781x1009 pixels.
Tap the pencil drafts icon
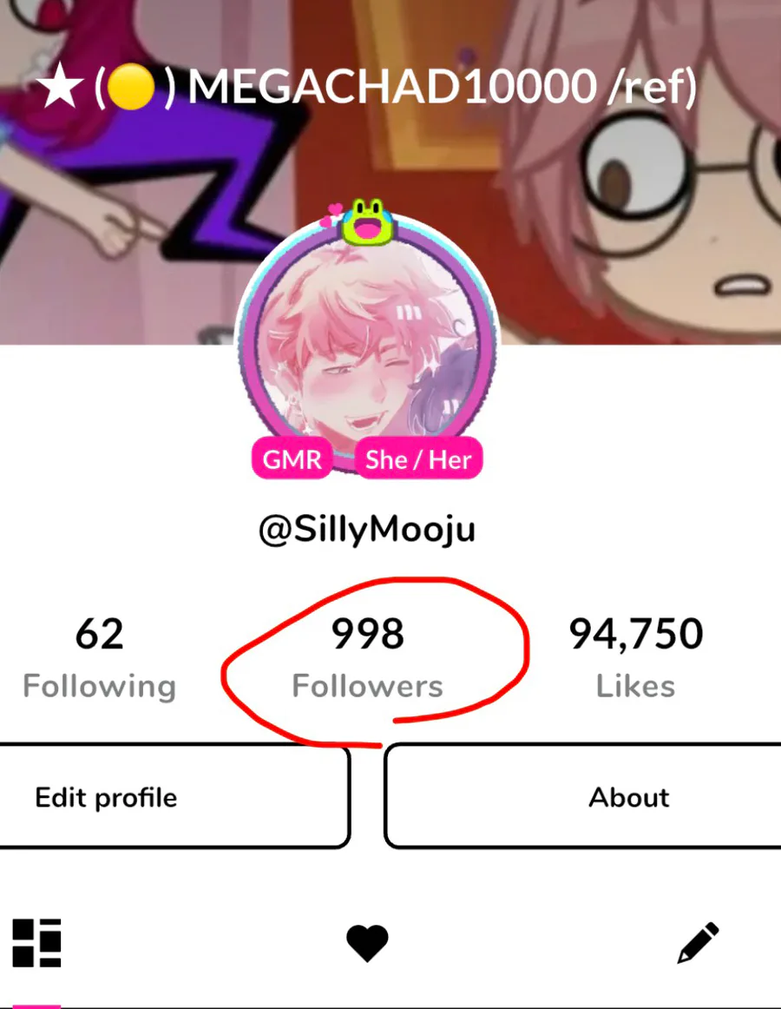point(698,943)
